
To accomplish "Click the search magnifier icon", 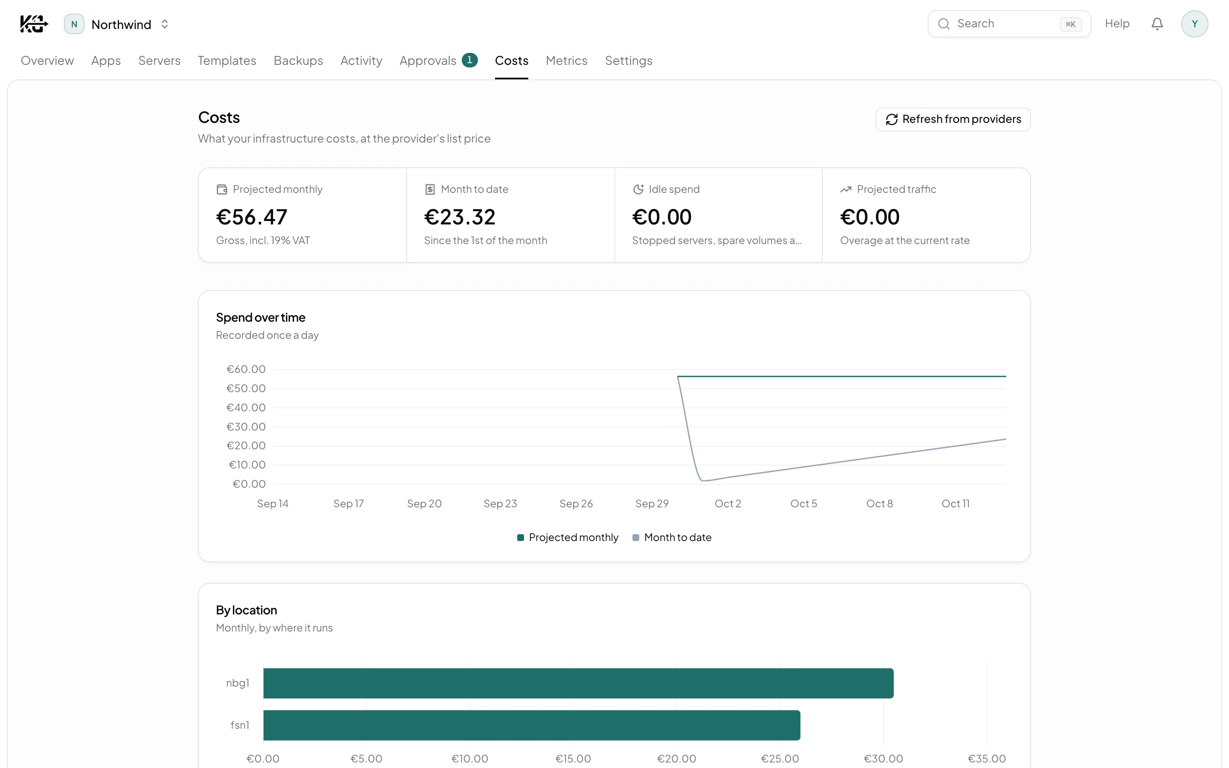I will pos(944,24).
